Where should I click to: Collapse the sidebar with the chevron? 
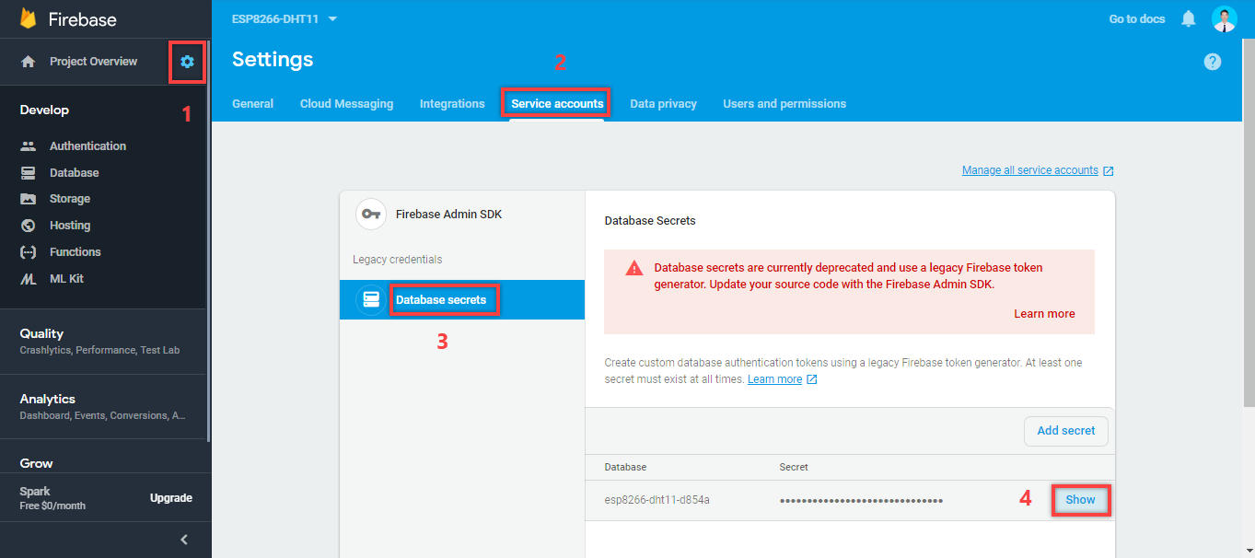tap(184, 540)
